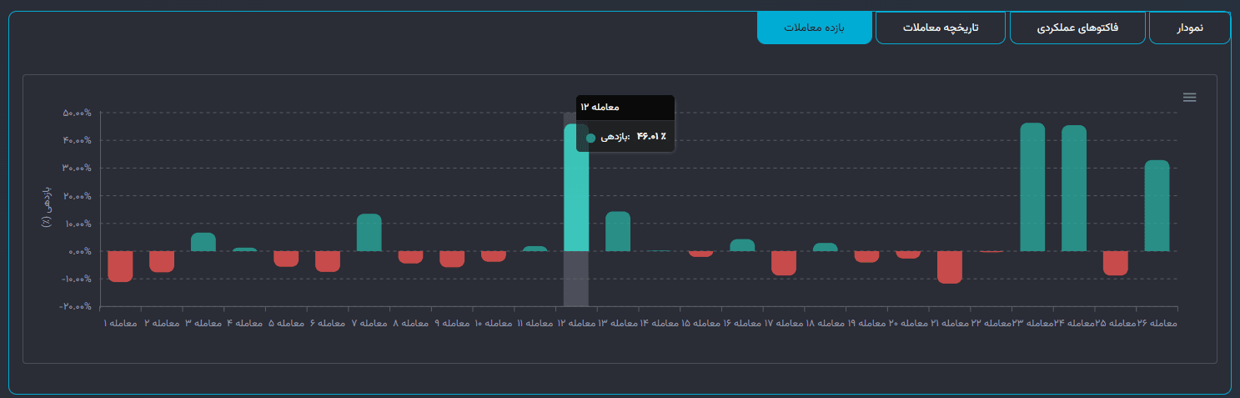Switch to the نمودار tab
Image resolution: width=1240 pixels, height=398 pixels.
(1189, 28)
